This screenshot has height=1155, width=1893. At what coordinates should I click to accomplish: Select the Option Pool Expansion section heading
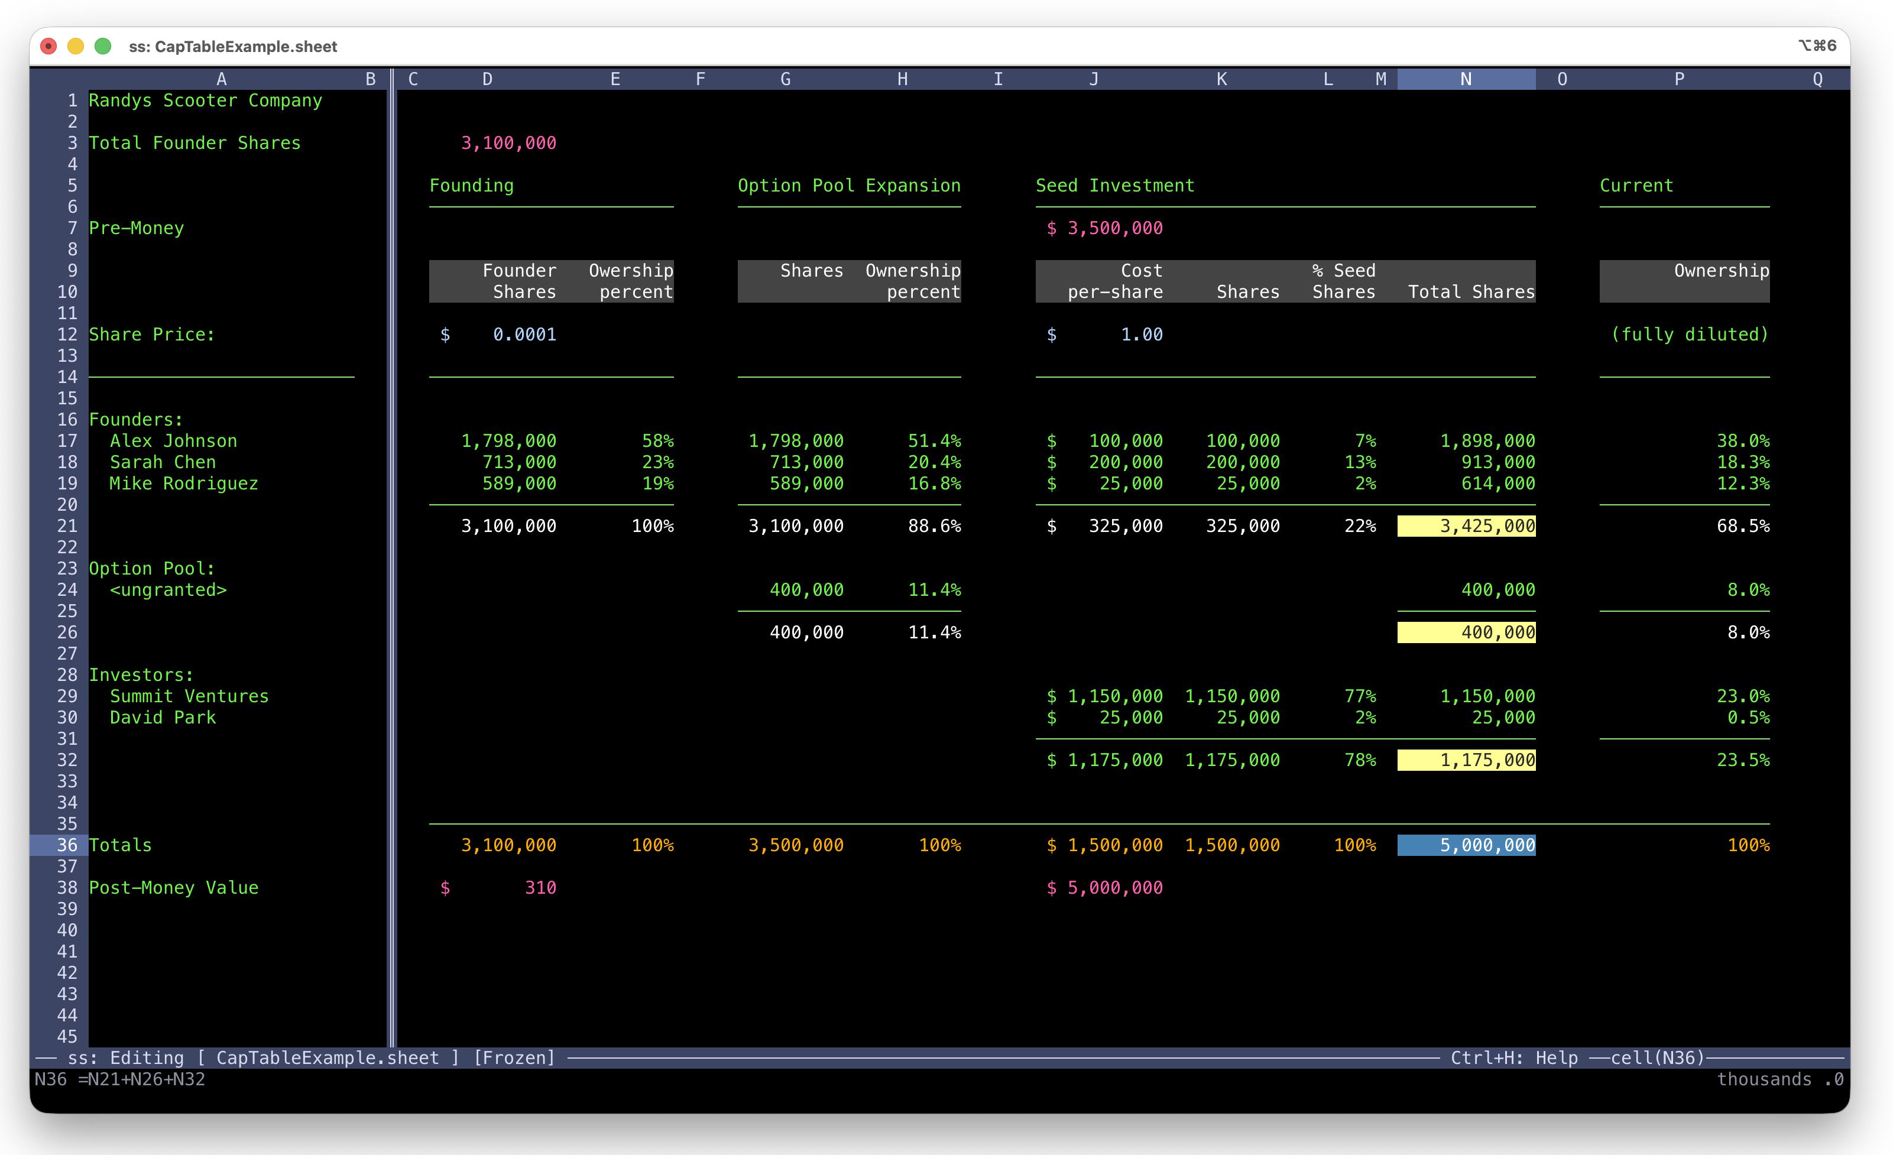pos(849,185)
